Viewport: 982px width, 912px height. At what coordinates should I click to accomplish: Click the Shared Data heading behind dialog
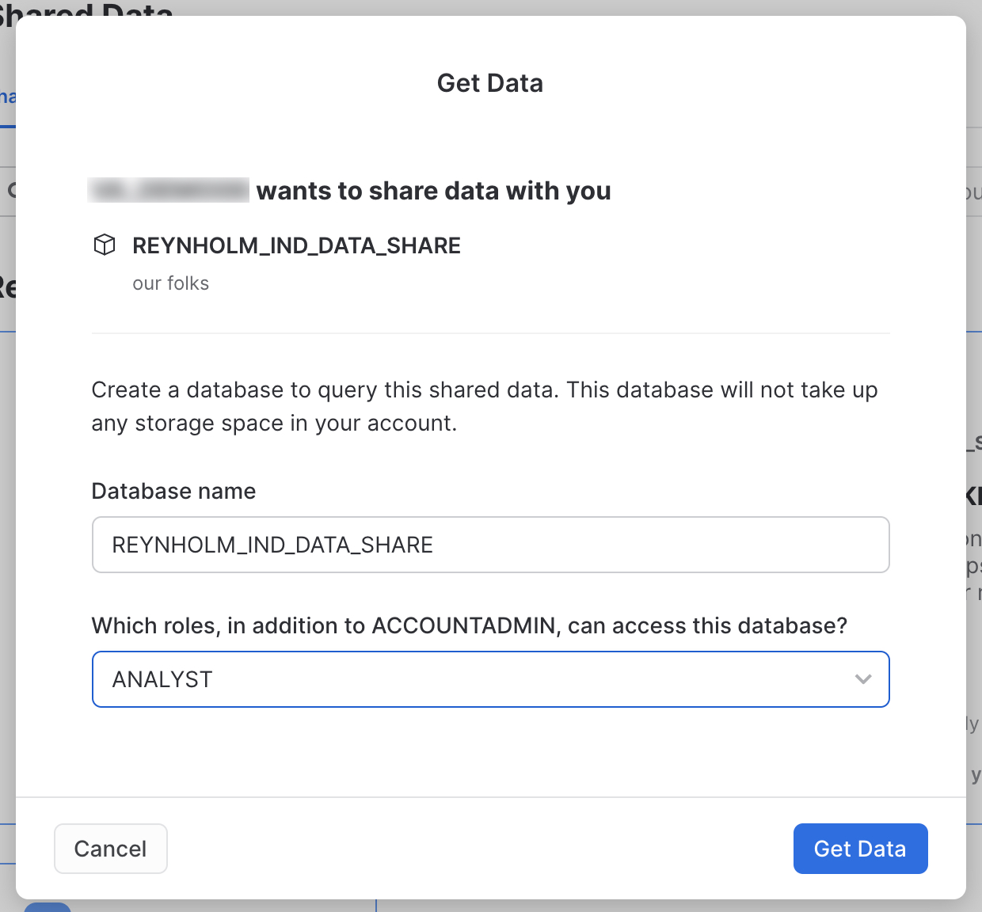87,9
